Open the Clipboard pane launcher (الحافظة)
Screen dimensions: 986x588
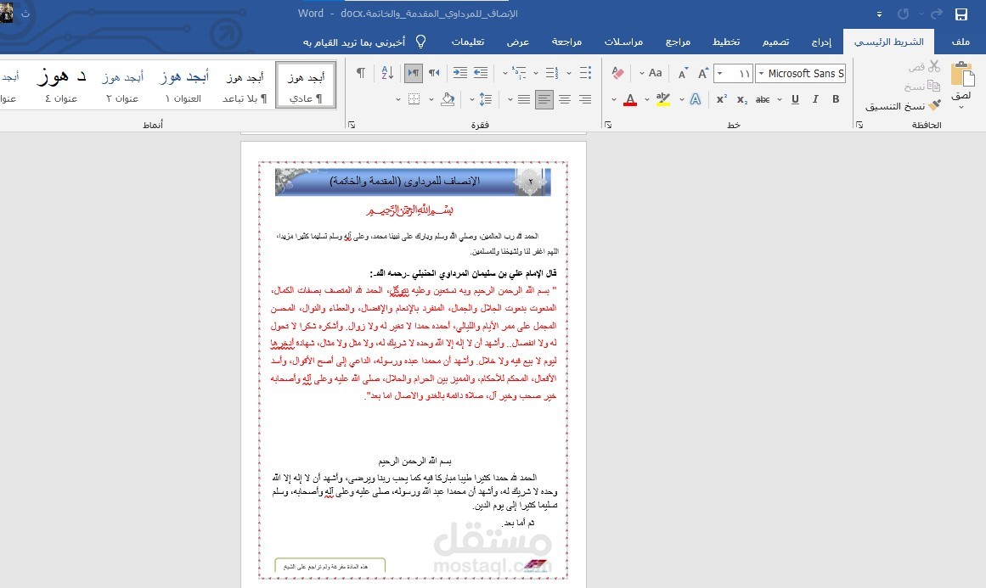859,125
